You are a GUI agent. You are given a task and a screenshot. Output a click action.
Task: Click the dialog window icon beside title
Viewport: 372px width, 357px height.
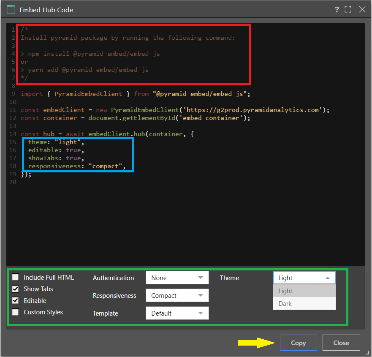(x=11, y=10)
